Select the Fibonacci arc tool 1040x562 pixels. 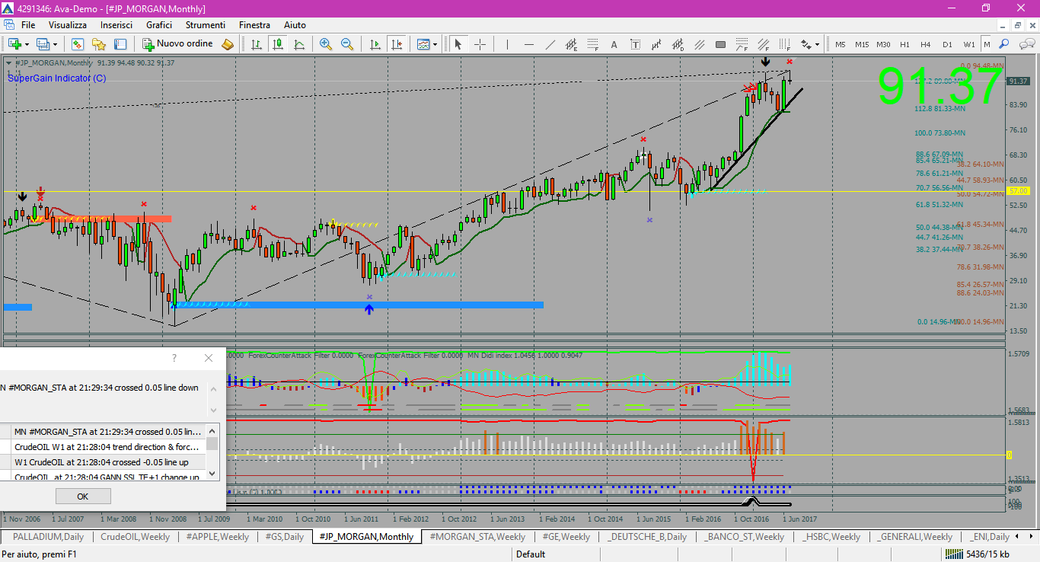742,44
